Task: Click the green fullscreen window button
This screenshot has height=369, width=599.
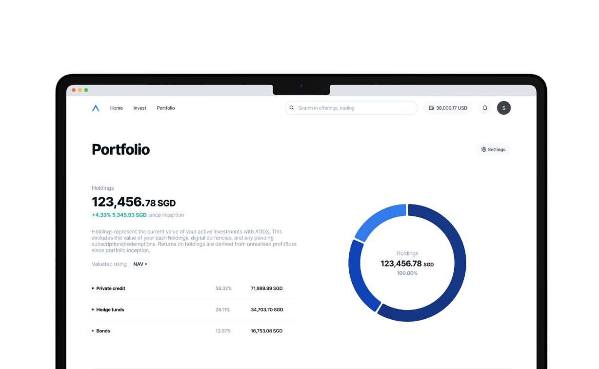Action: point(86,90)
